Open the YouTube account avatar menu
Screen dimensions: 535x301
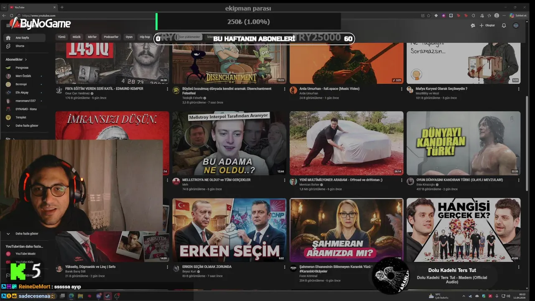(x=516, y=26)
